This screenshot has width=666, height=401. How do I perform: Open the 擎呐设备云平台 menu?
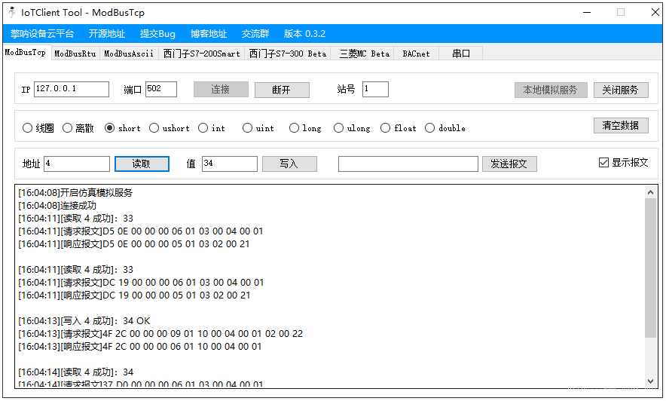[x=42, y=34]
